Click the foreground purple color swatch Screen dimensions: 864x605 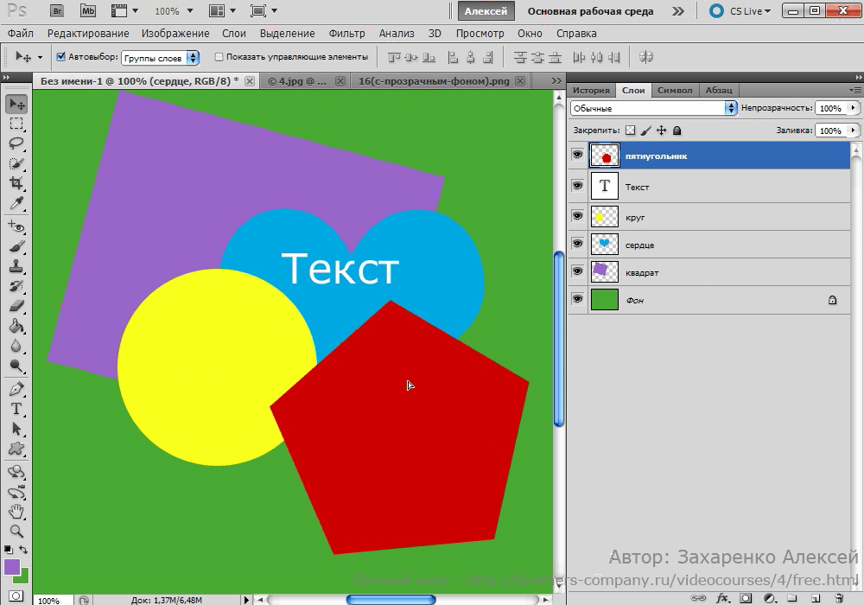11,567
